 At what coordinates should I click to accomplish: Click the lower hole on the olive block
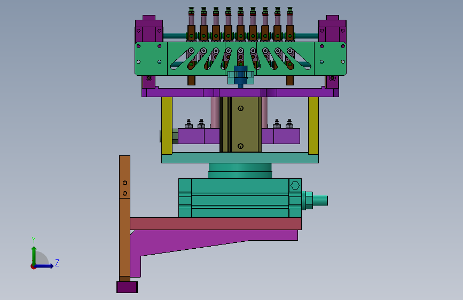(x=241, y=146)
